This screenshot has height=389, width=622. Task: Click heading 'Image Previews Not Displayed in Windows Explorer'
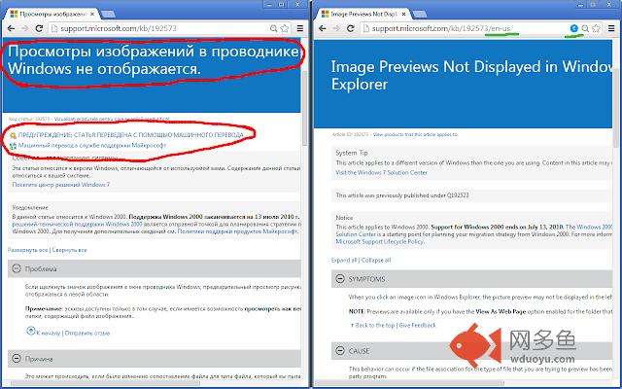point(471,76)
